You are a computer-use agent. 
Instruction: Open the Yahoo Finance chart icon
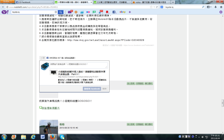coord(82,12)
